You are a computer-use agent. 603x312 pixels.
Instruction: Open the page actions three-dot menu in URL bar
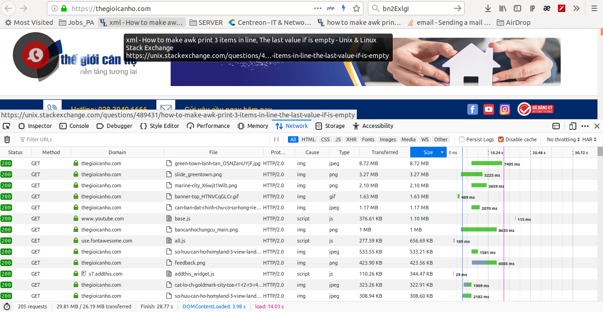[x=318, y=8]
